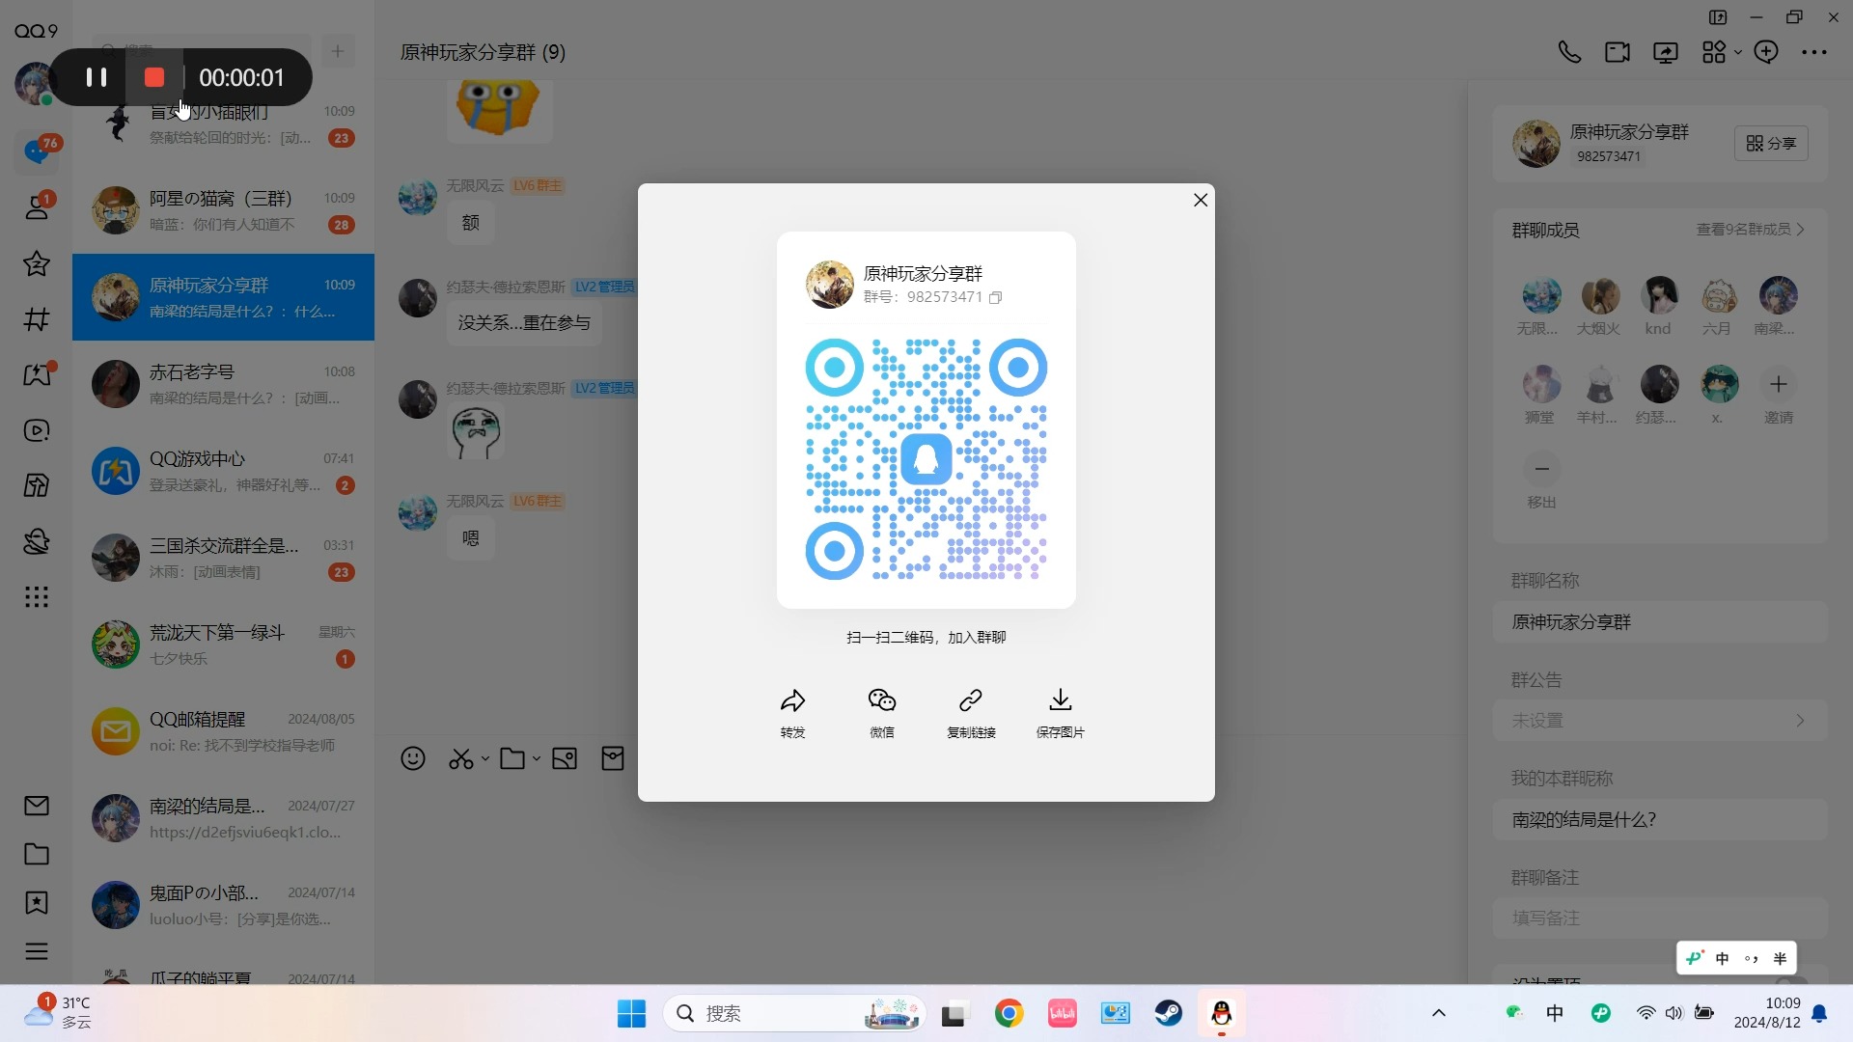Click own profile avatar in sidebar
This screenshot has width=1853, height=1042.
tap(35, 83)
